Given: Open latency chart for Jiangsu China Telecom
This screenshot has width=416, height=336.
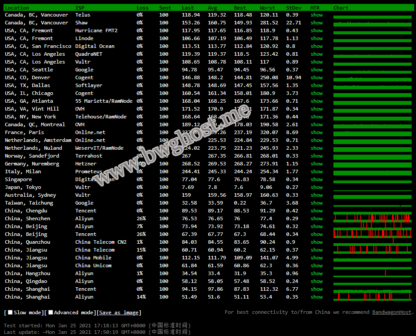Looking at the screenshot, I should click(373, 250).
